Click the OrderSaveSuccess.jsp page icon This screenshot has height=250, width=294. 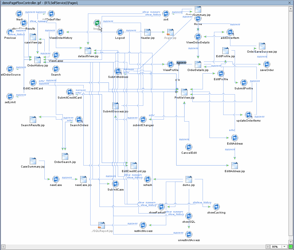262,46
